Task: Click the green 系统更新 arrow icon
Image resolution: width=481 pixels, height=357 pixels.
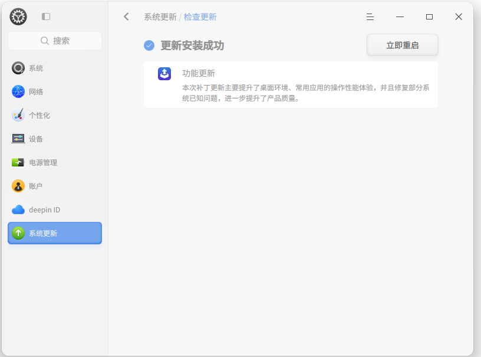Action: pos(18,233)
